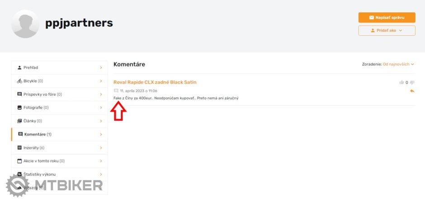
Task: Click the chevron on the Inzeráty row
Action: pyautogui.click(x=101, y=148)
